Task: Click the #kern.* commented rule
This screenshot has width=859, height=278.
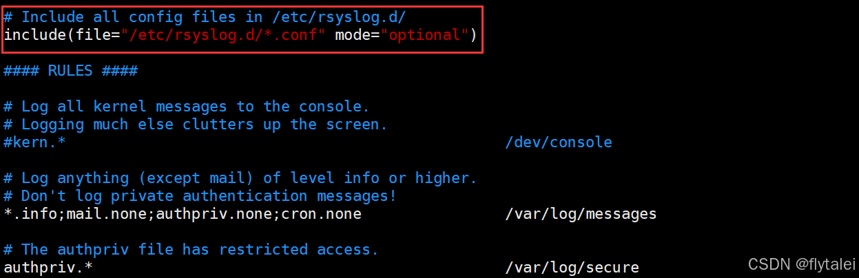Action: pos(35,142)
